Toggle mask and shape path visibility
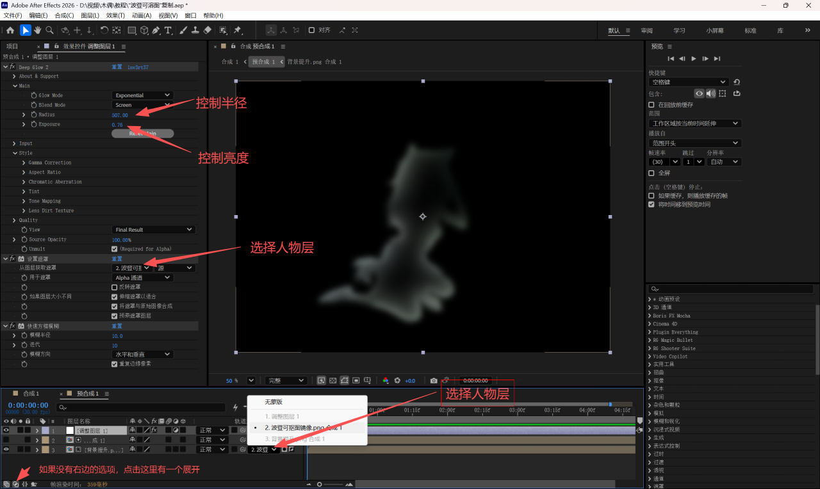Image resolution: width=820 pixels, height=489 pixels. click(x=345, y=380)
